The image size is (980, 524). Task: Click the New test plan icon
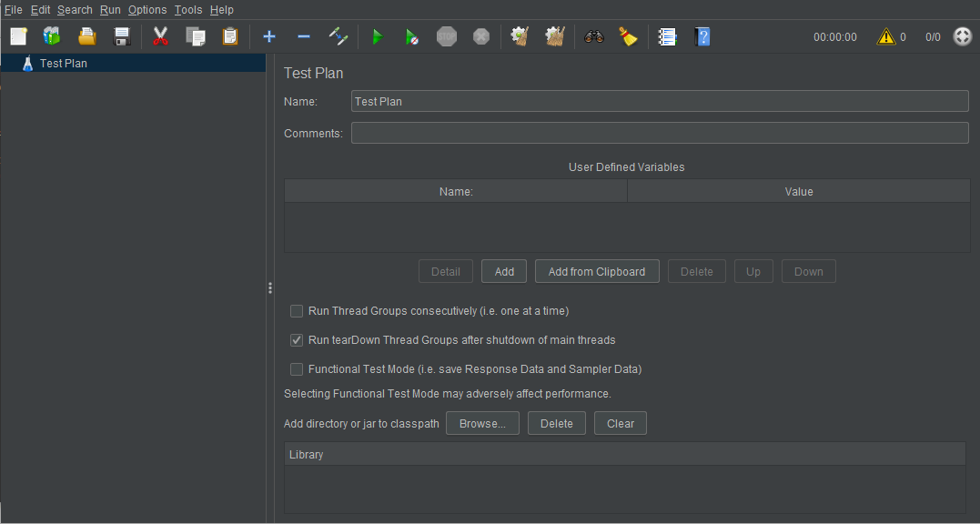click(19, 37)
